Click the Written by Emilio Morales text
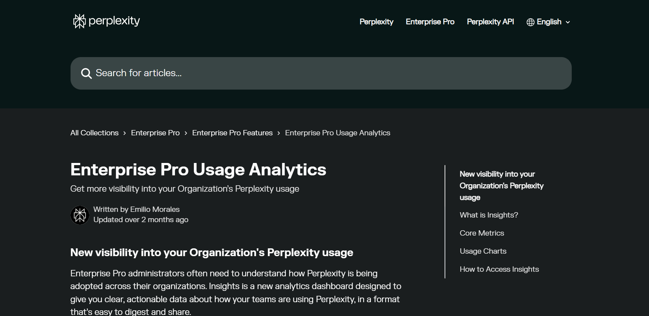Viewport: 649px width, 316px height. (136, 209)
